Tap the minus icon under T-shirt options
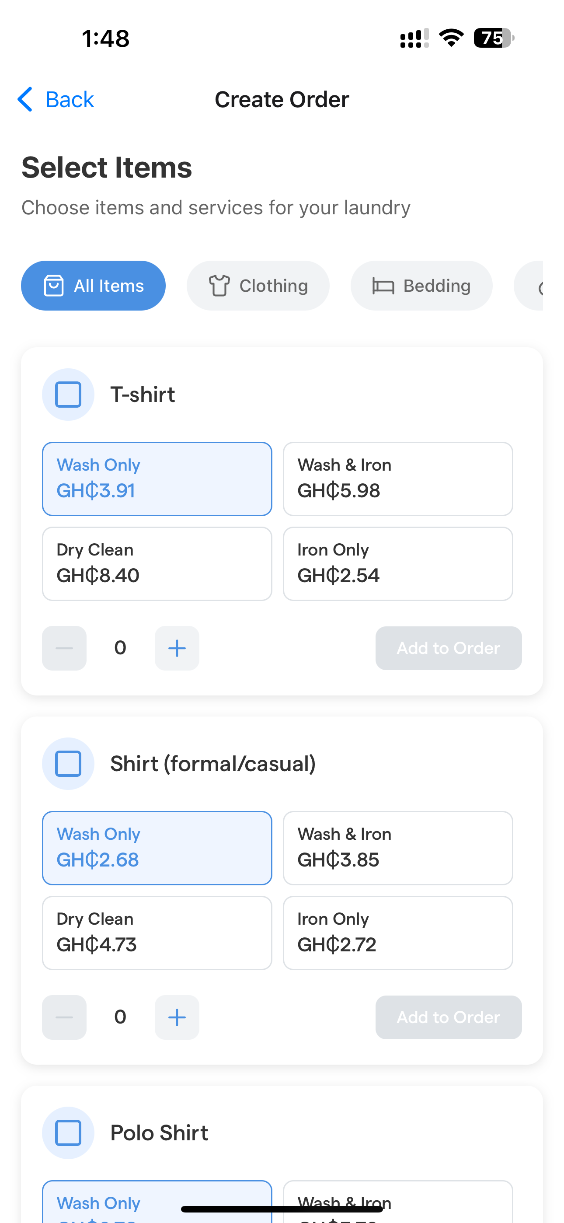 click(x=64, y=648)
